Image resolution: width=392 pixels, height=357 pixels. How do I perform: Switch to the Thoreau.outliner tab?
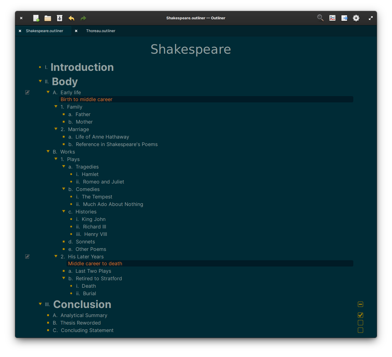(101, 31)
